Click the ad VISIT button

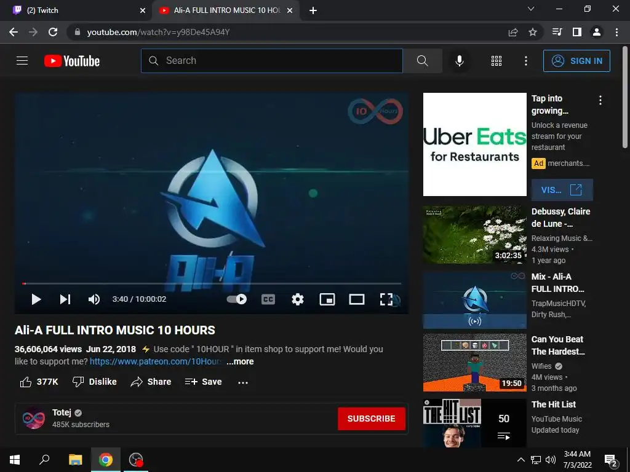pyautogui.click(x=562, y=190)
